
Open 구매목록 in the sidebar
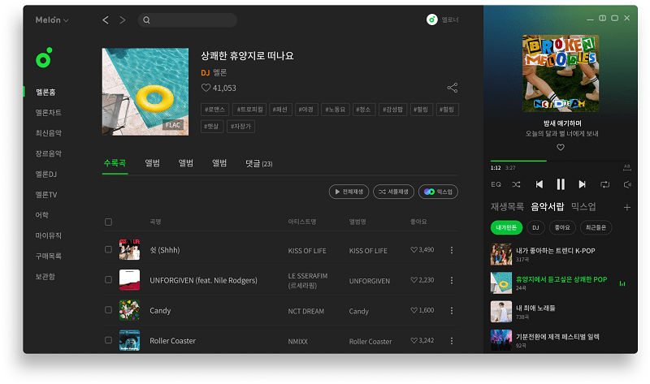tap(49, 256)
